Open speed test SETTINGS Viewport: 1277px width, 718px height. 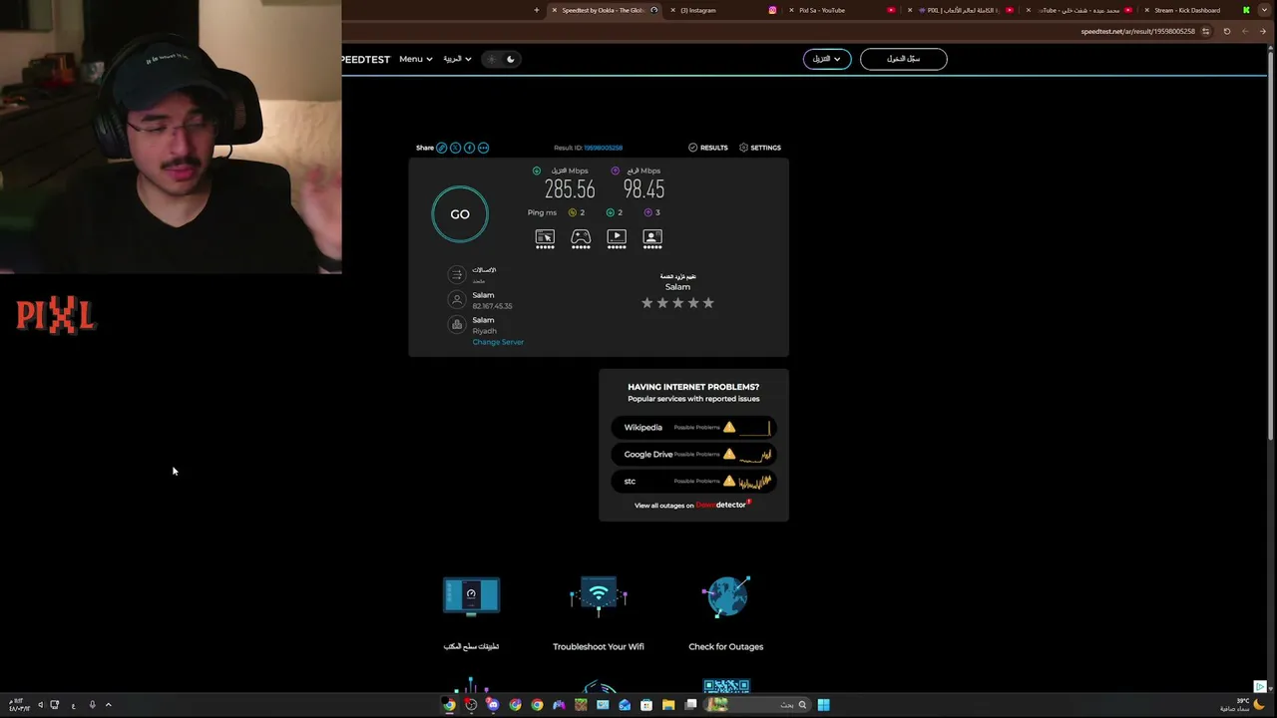click(x=760, y=148)
